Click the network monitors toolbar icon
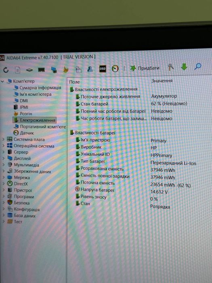The width and height of the screenshot is (212, 283). 54,70
